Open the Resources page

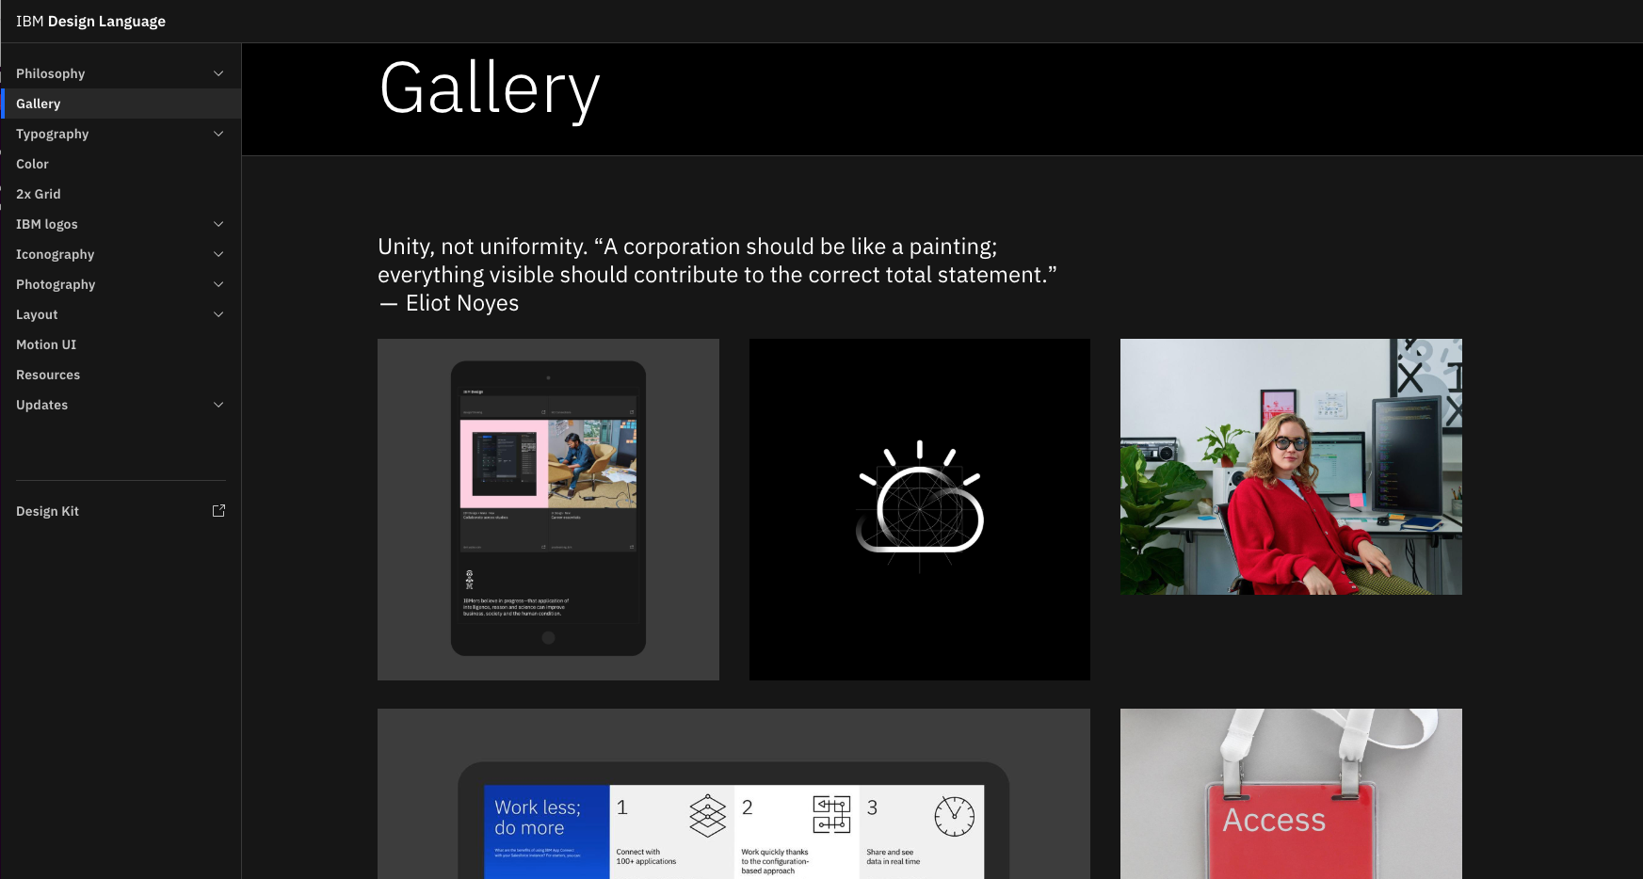pos(48,375)
